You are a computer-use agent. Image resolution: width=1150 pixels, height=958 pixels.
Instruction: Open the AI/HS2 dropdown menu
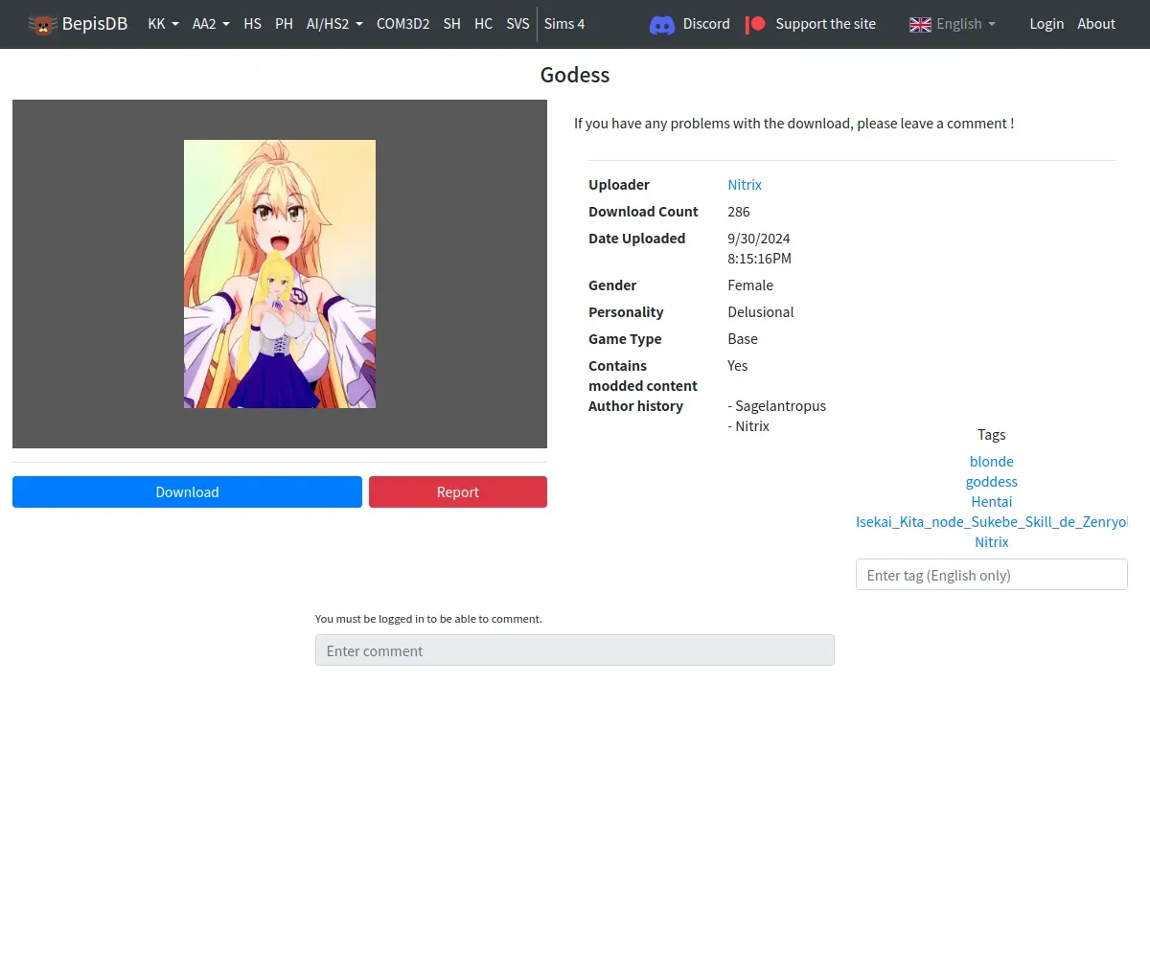(334, 24)
